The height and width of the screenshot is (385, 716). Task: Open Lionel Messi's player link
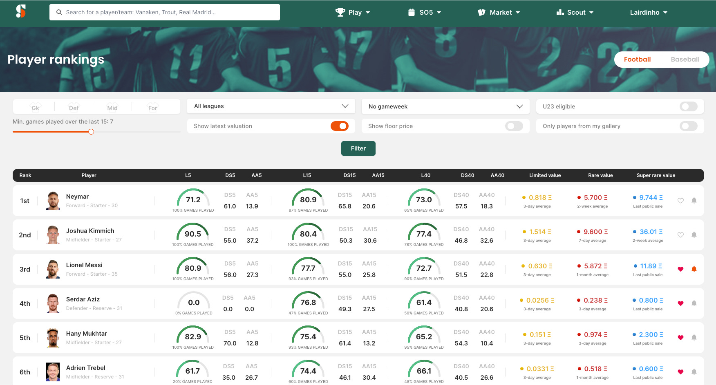[x=84, y=265]
